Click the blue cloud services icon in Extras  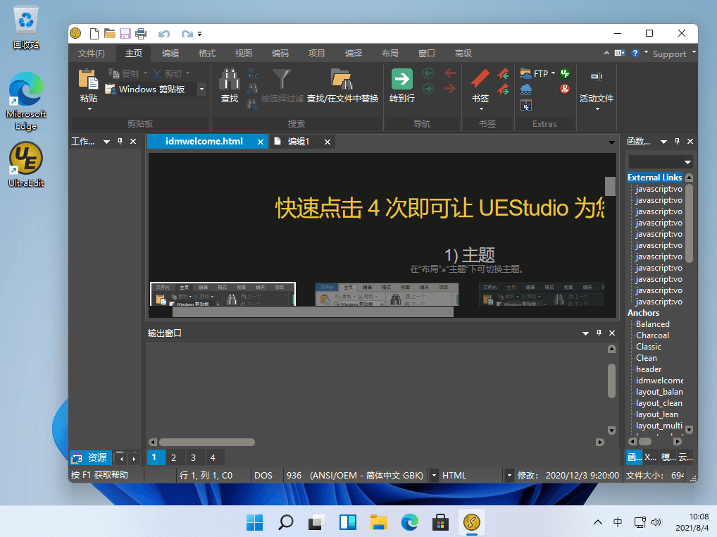tap(526, 89)
